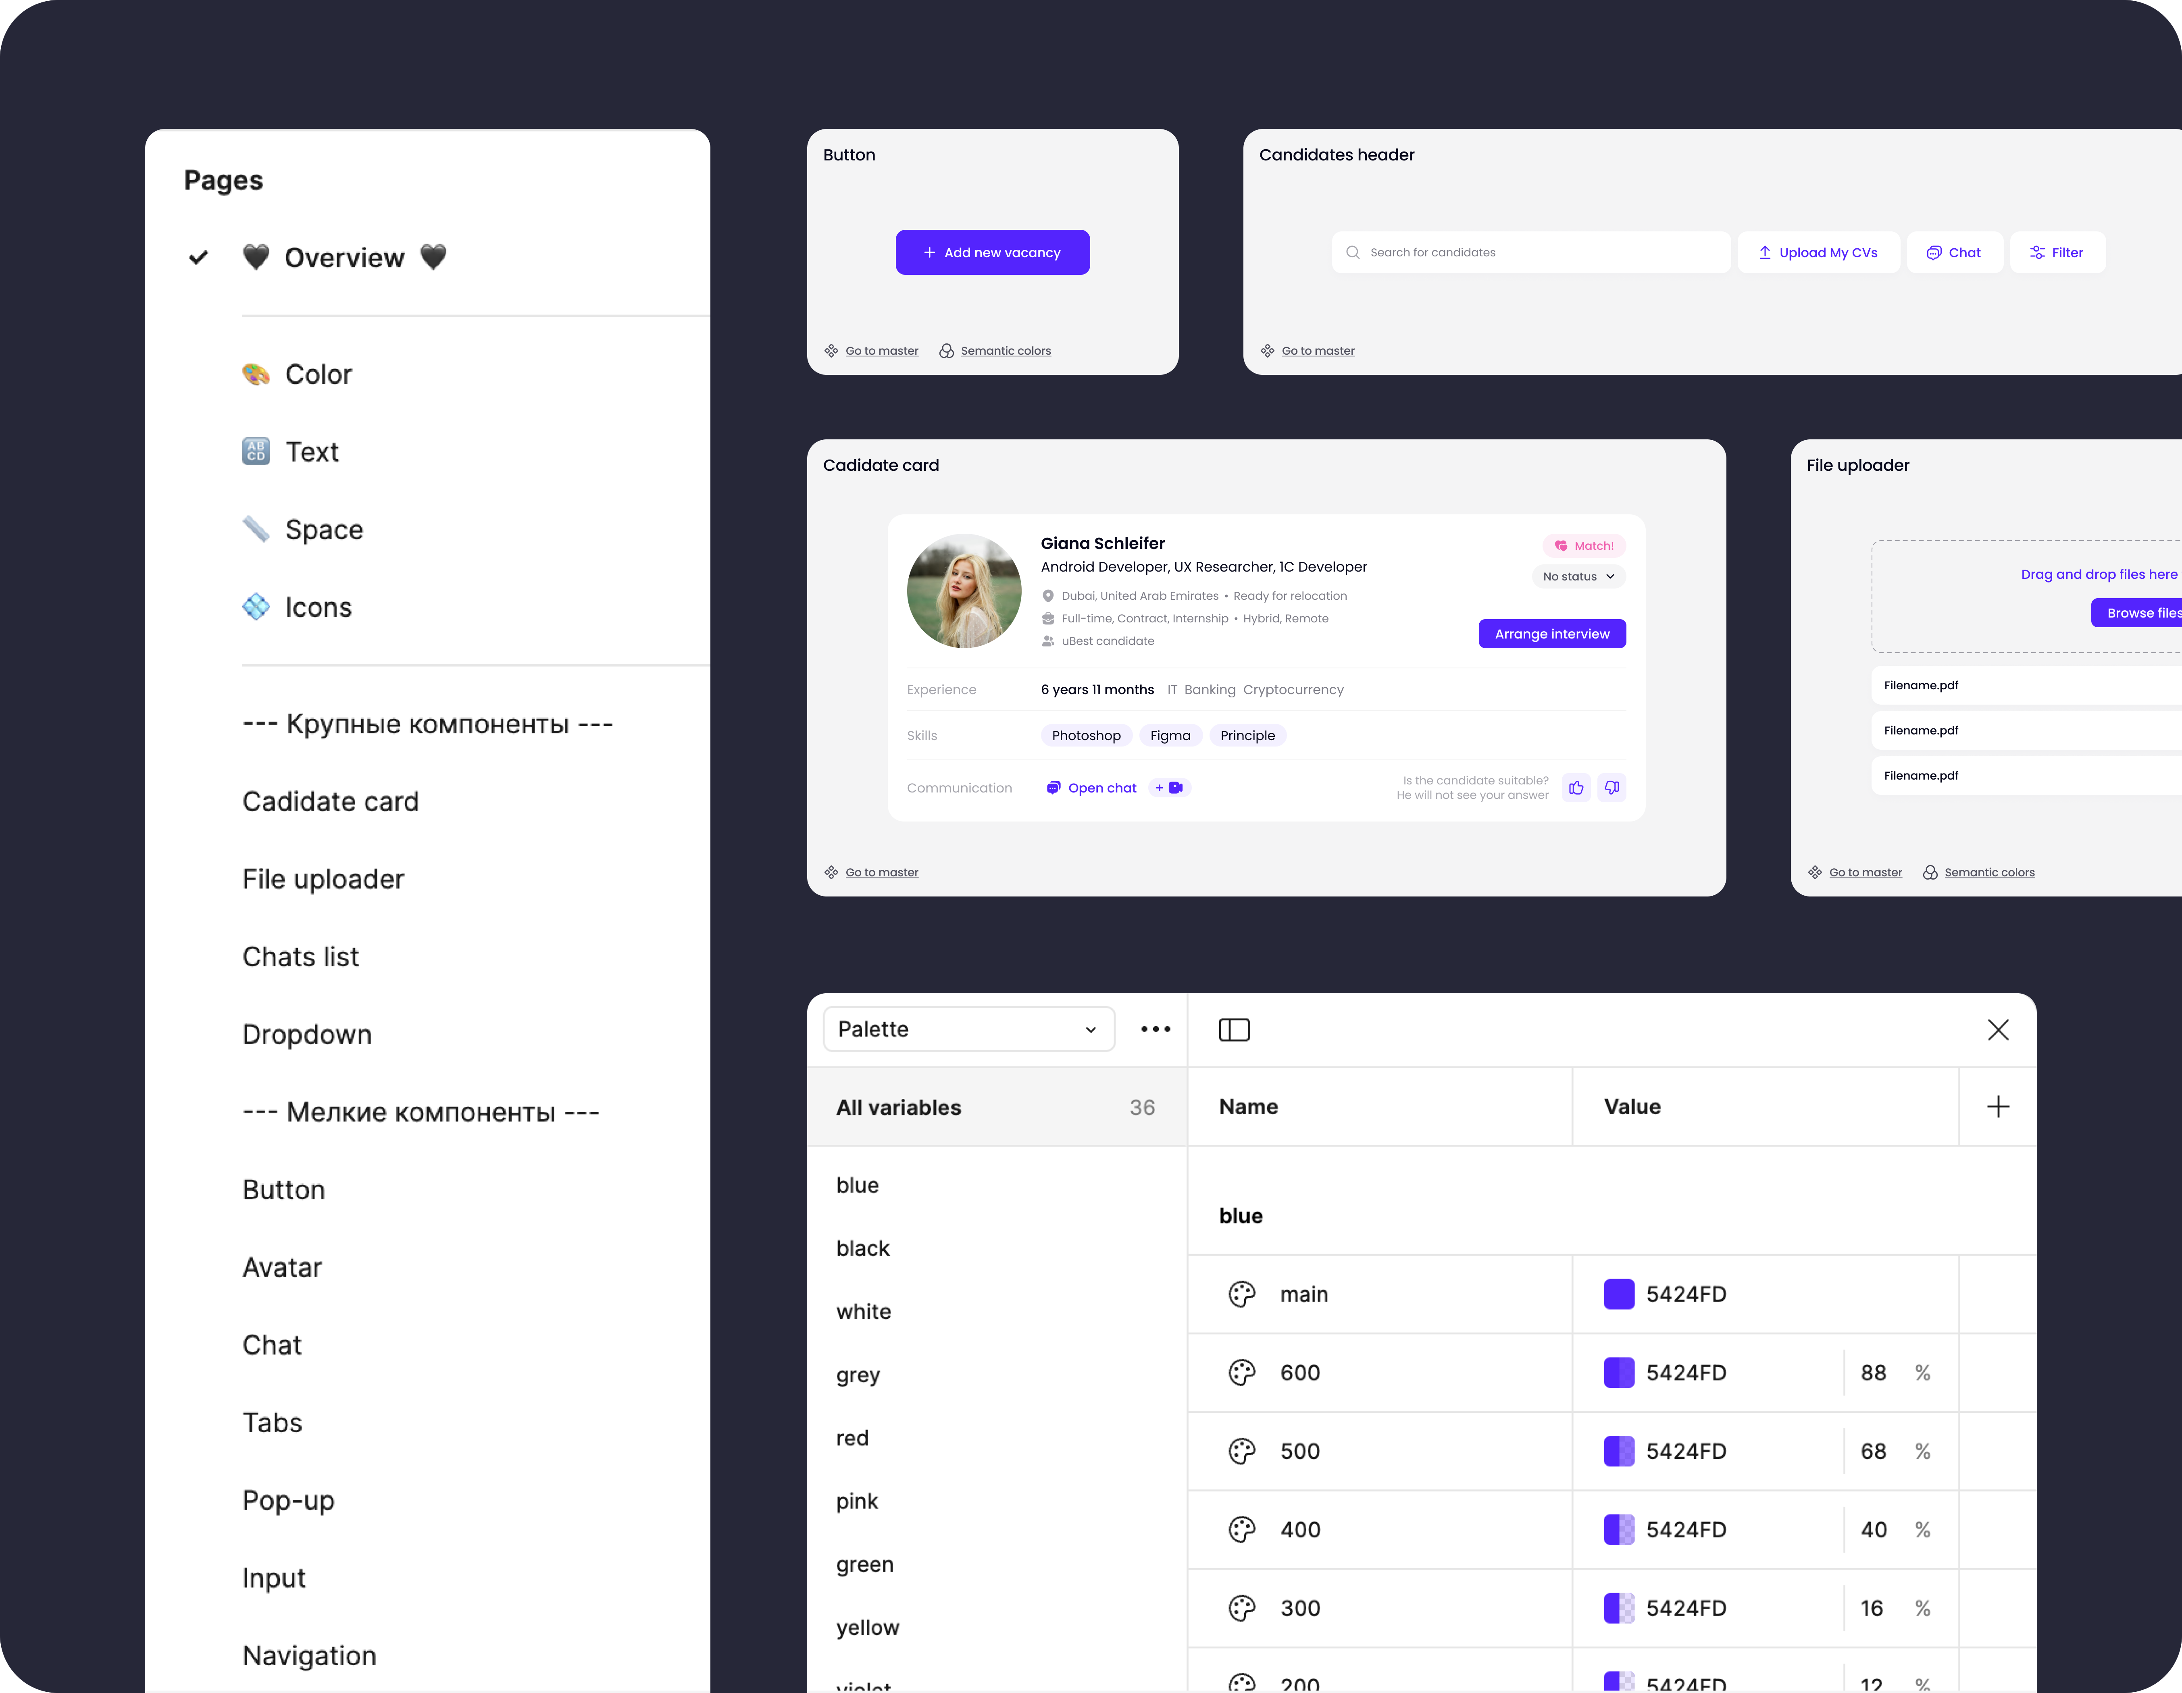Click the palette icon of the main variable

click(x=1242, y=1294)
